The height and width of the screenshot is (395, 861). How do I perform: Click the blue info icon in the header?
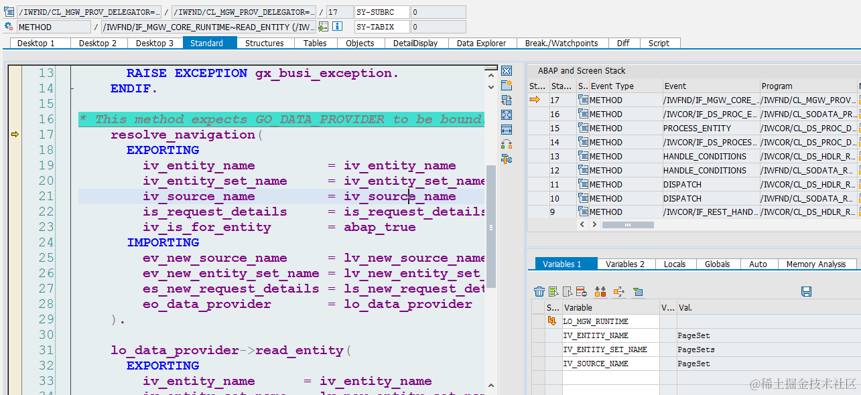338,27
